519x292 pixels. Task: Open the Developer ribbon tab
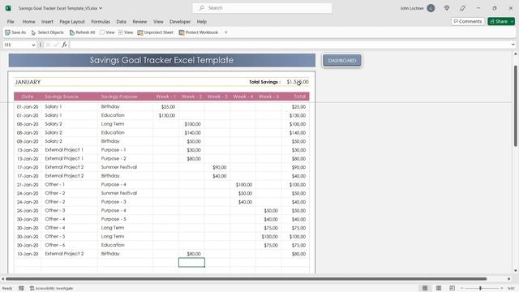click(180, 22)
